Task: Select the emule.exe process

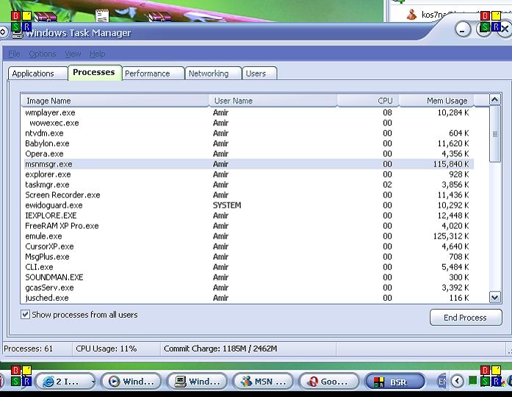Action: (249, 236)
